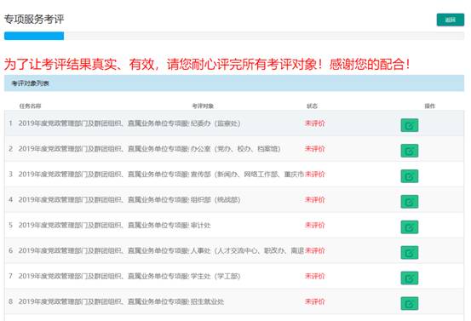
Task: Click the teal 返回 button at top right
Action: click(x=451, y=20)
